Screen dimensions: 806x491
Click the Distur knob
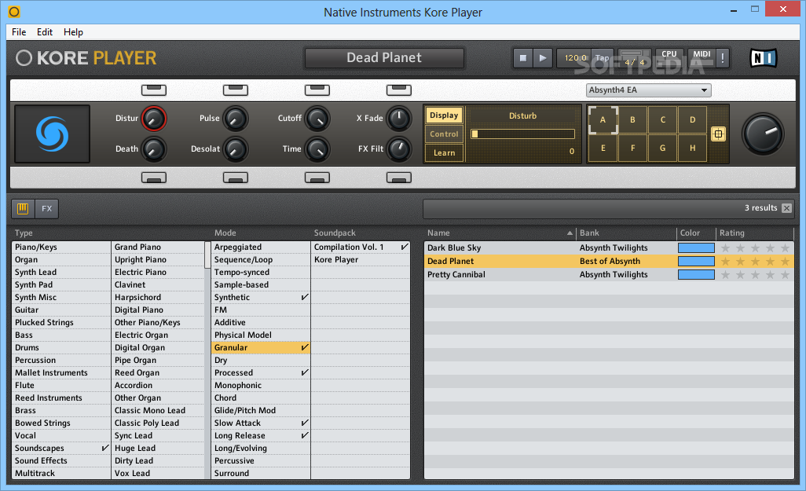pos(153,119)
